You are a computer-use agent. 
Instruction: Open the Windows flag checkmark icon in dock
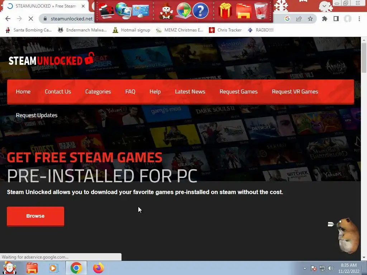(183, 10)
